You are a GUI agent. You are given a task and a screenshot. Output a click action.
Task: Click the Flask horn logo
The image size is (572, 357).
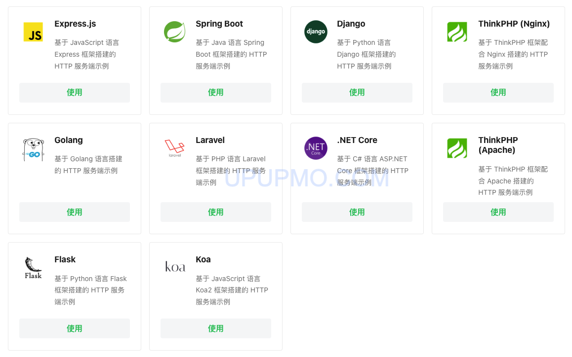[x=33, y=268]
